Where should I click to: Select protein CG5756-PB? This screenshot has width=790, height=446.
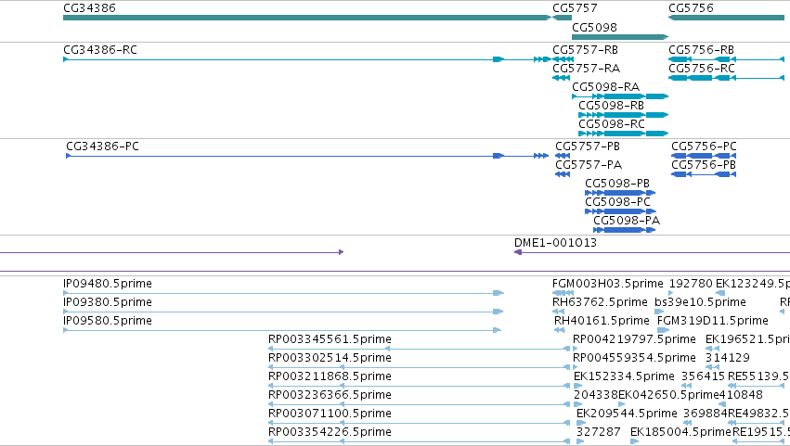pyautogui.click(x=704, y=165)
